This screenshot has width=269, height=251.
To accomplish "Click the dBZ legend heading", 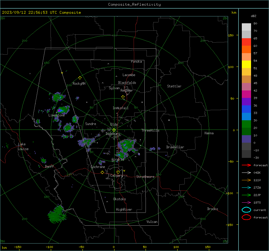I will (253, 16).
